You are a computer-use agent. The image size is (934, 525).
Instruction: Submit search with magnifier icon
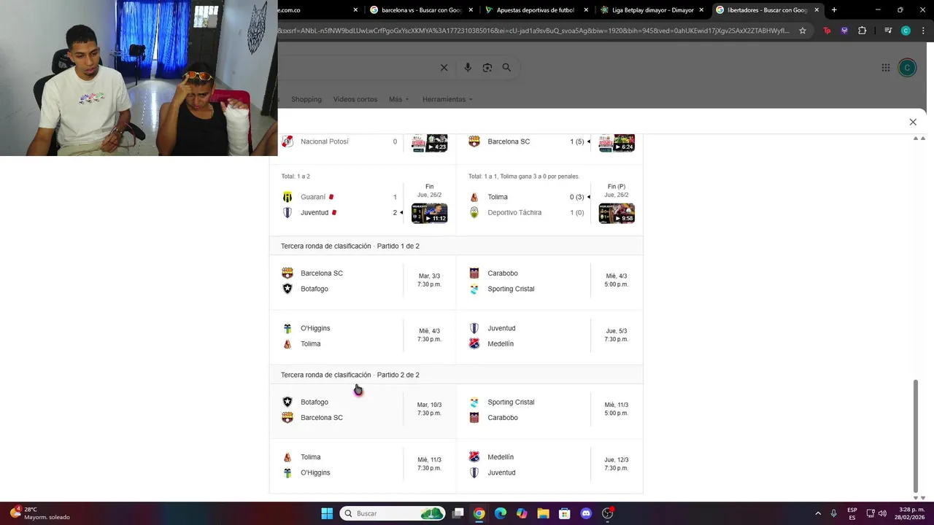tap(506, 68)
